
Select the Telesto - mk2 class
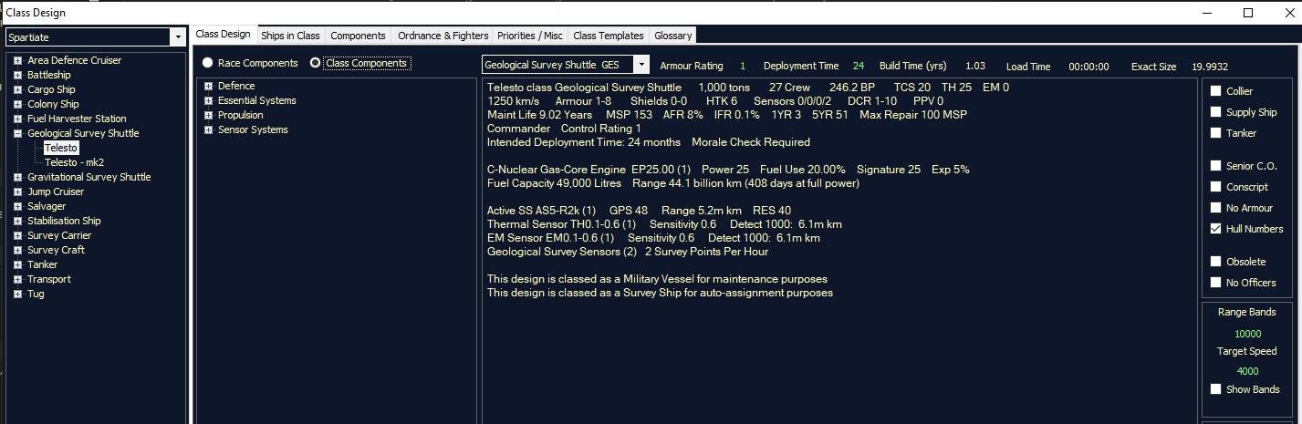(x=75, y=162)
